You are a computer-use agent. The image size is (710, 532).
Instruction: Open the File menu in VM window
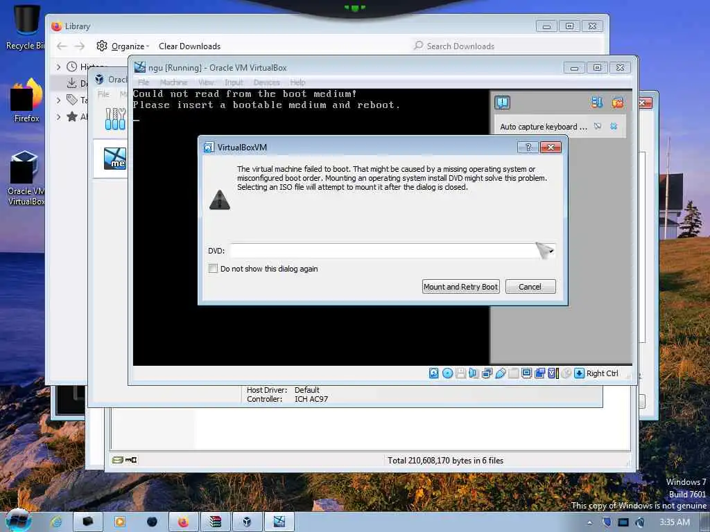pyautogui.click(x=144, y=82)
